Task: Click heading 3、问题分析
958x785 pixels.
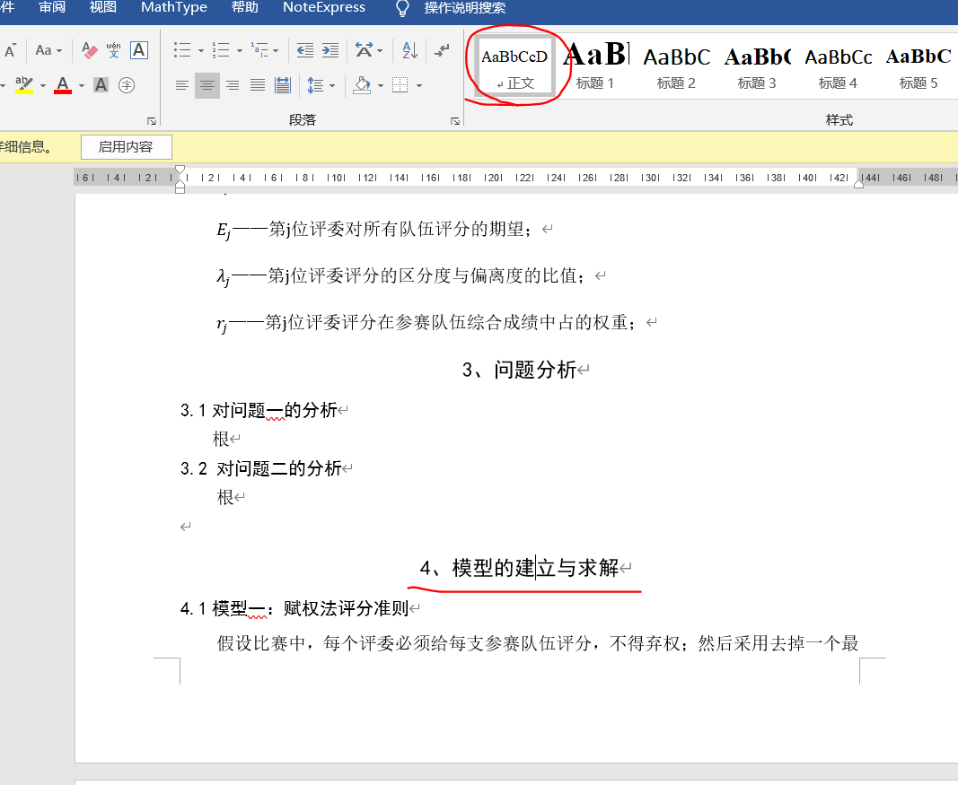Action: click(519, 370)
